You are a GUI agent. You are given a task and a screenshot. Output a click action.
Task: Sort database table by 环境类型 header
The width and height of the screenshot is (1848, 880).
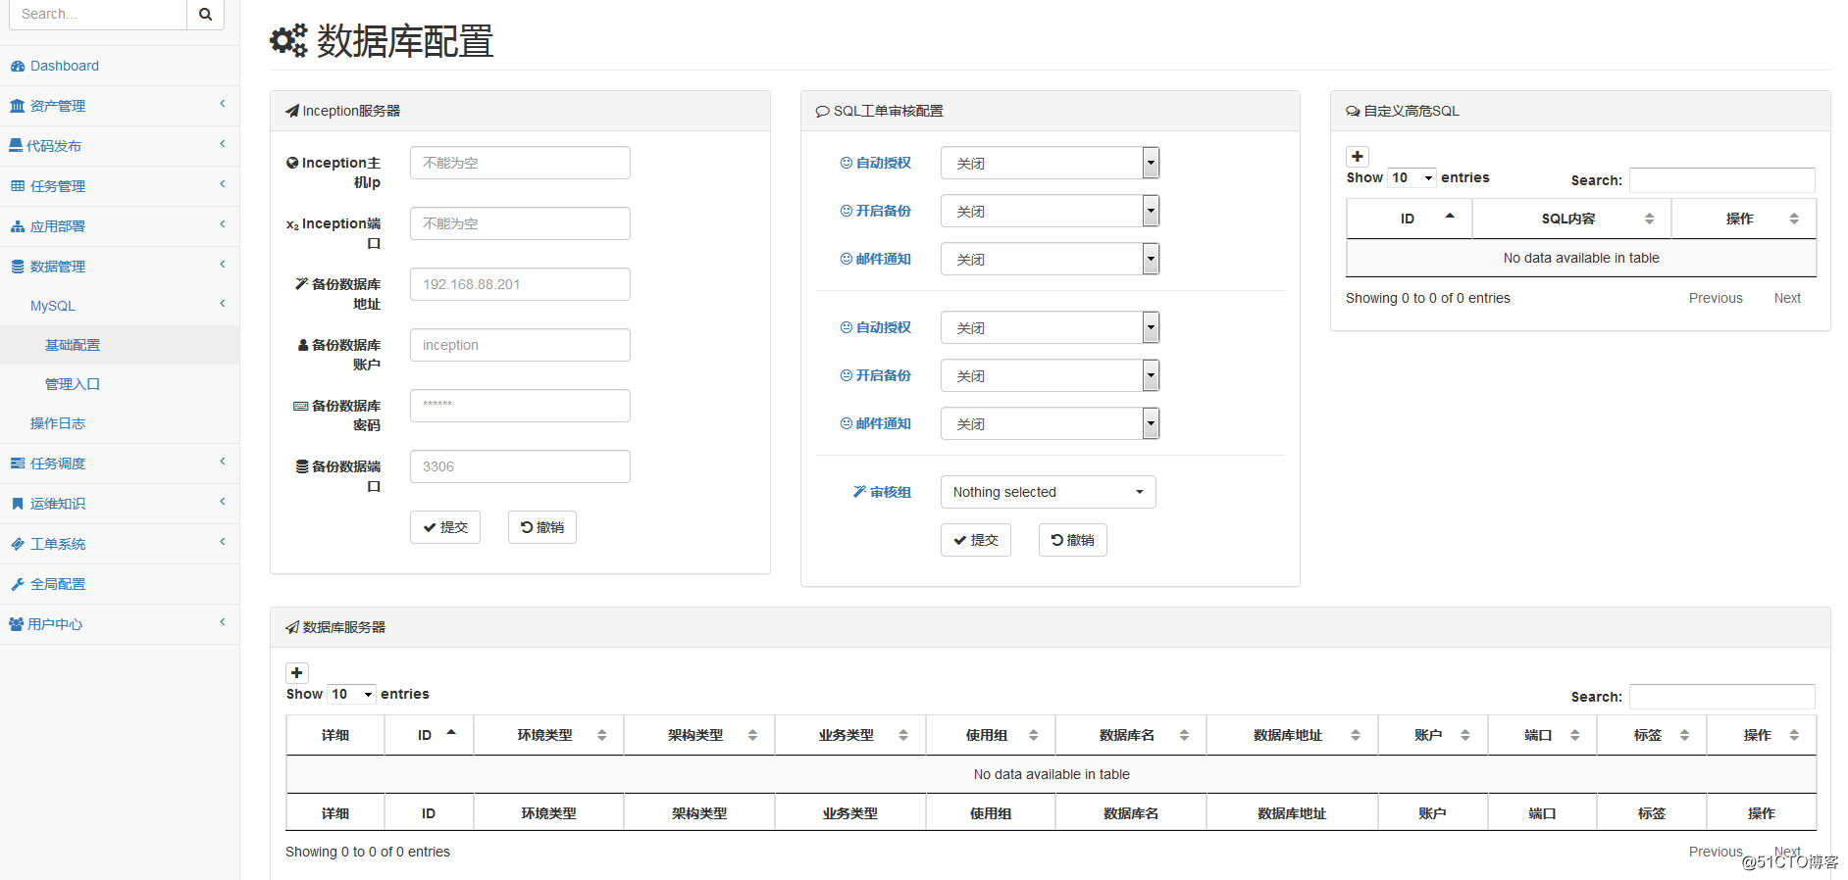click(548, 735)
